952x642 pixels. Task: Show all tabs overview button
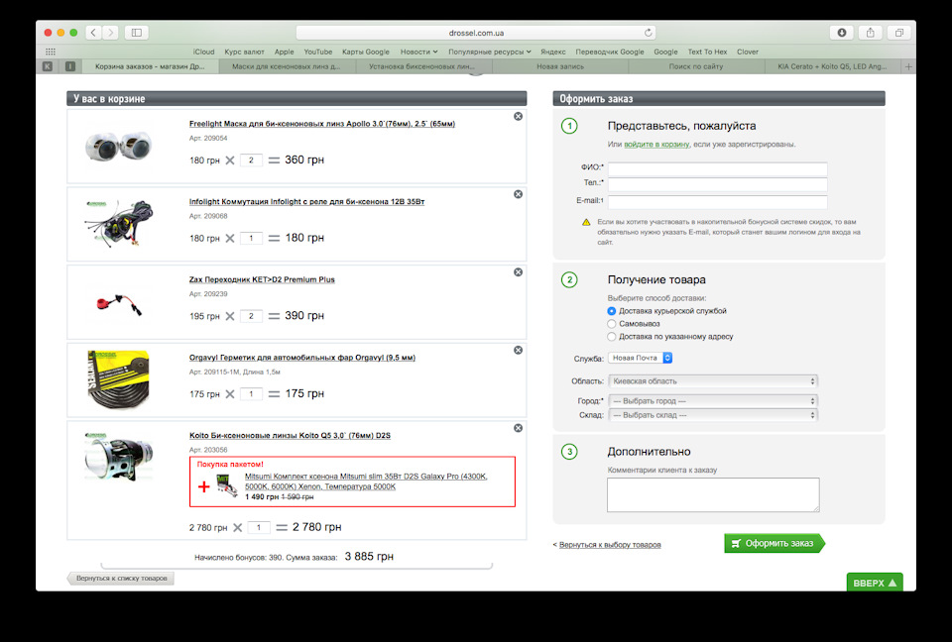(899, 33)
